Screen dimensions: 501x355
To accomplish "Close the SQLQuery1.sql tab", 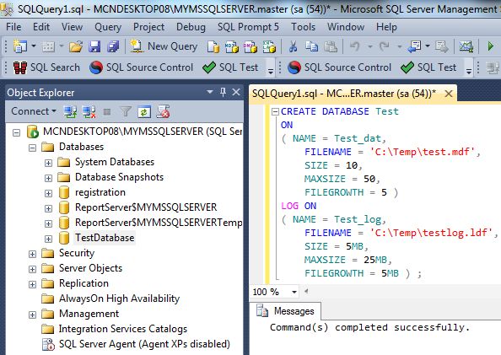I will point(449,94).
